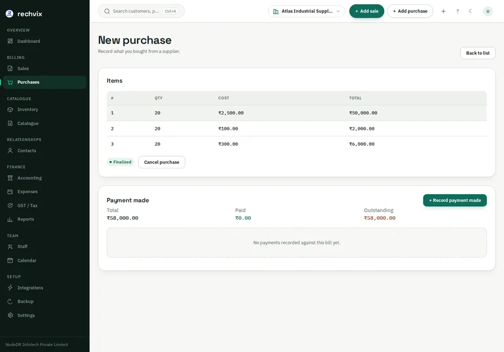Click the Accounting ledger icon
Screen dimensions: 504x352
(x=10, y=178)
